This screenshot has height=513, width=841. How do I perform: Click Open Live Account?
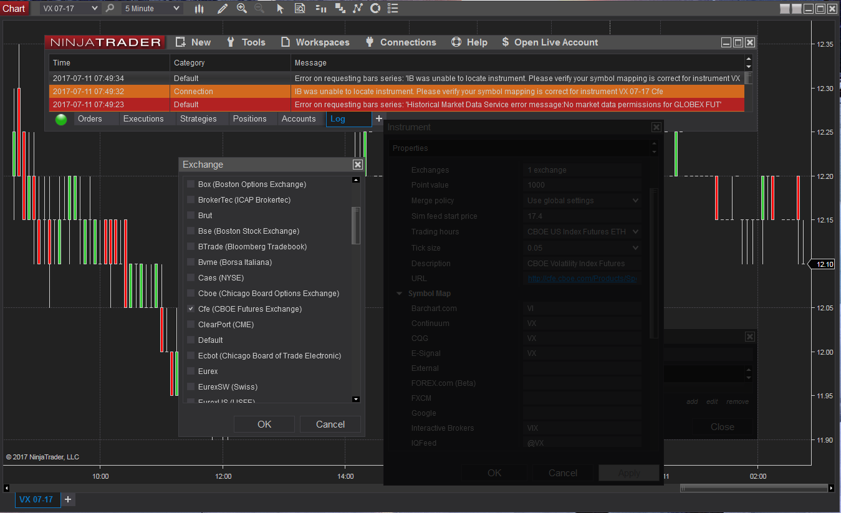tap(549, 42)
